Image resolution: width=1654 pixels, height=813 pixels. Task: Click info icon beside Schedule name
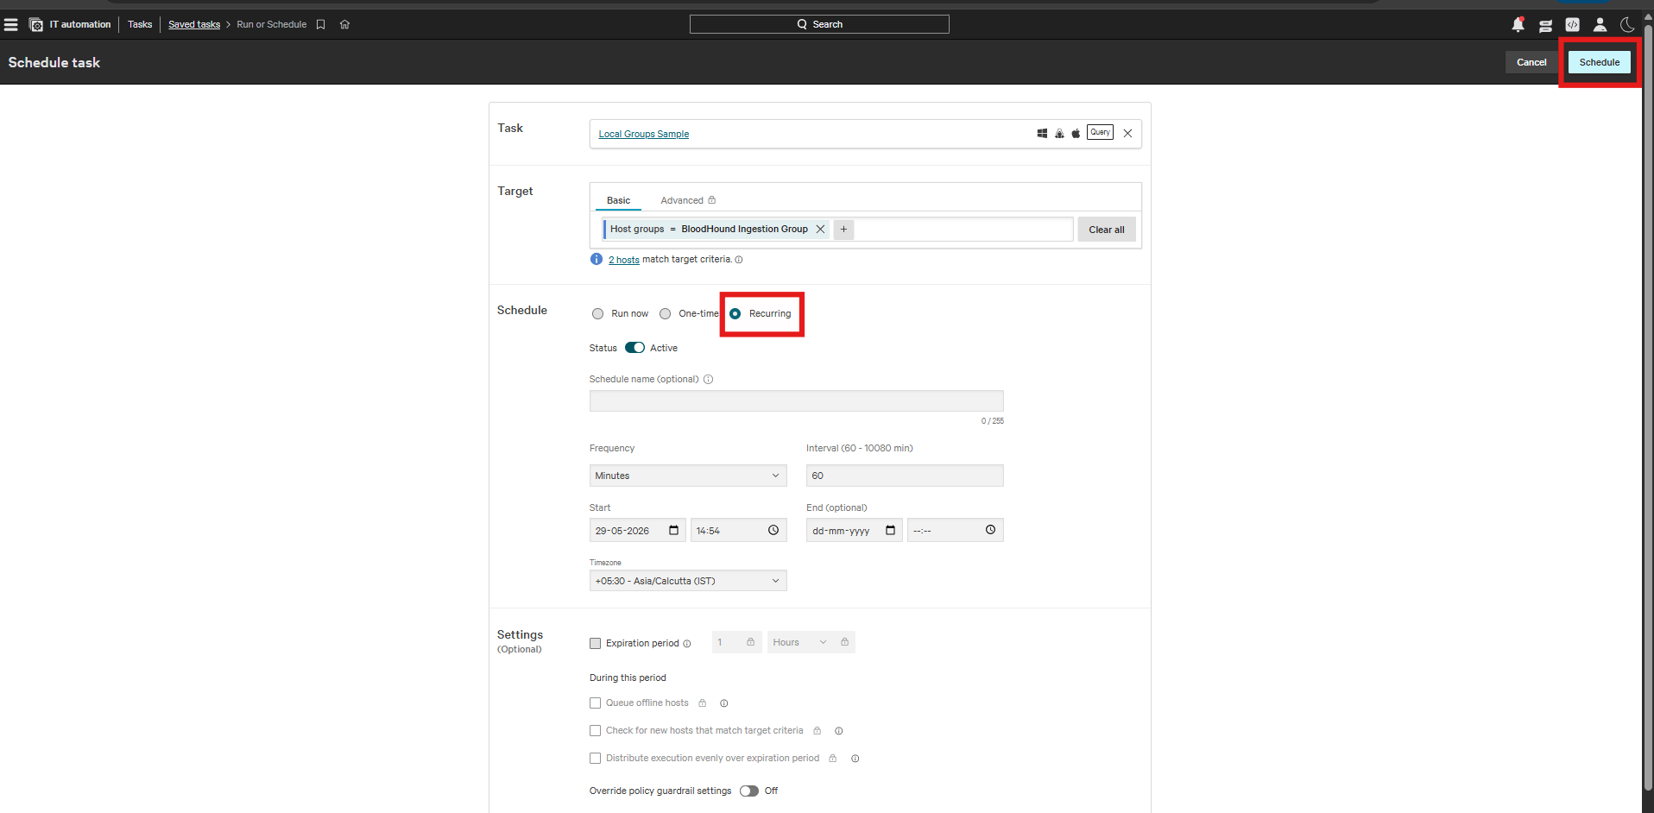click(x=708, y=379)
